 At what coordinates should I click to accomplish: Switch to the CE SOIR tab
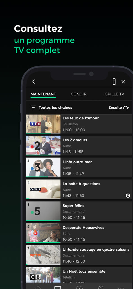click(x=78, y=94)
